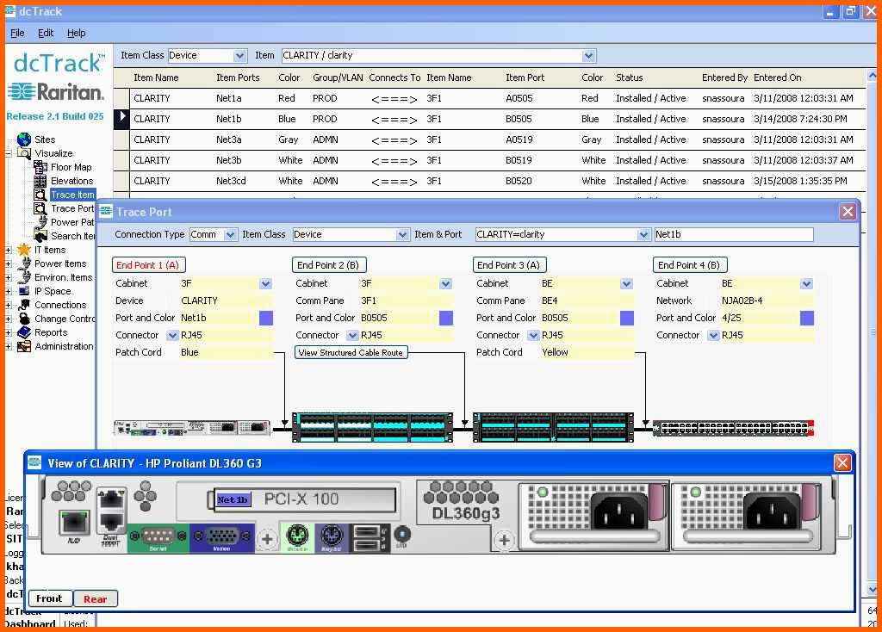Click the IT Items star icon
This screenshot has height=632, width=882.
point(23,250)
